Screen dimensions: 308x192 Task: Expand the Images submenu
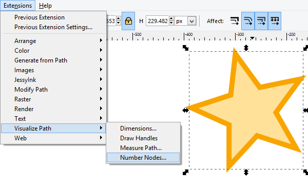point(53,70)
